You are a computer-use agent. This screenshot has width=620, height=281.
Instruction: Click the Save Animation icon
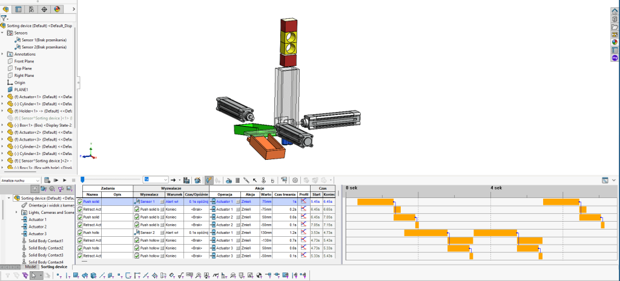click(197, 180)
